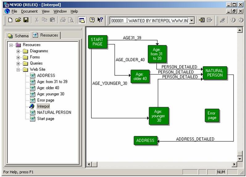Open the Document menu
Screen dimensions: 246x177
pos(29,11)
